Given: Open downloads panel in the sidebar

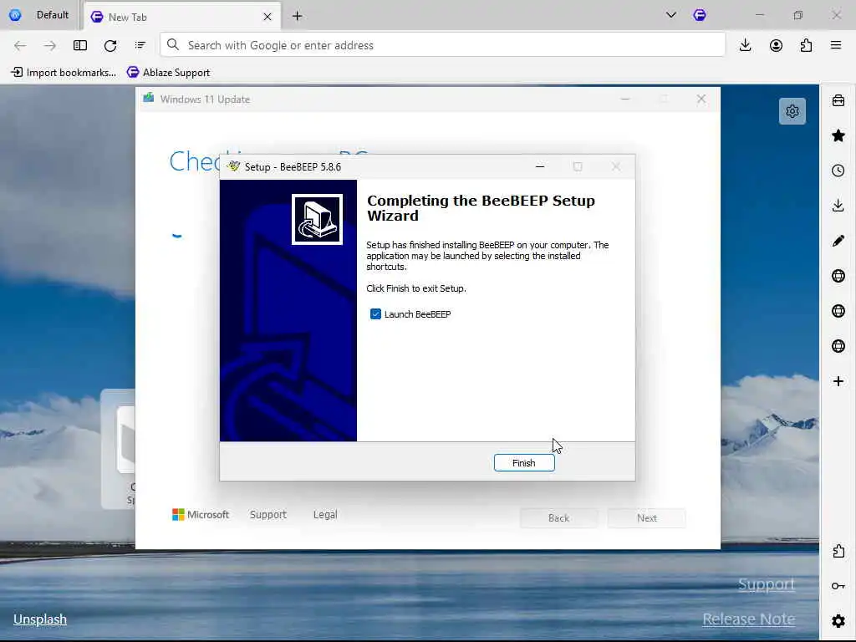Looking at the screenshot, I should pos(838,206).
